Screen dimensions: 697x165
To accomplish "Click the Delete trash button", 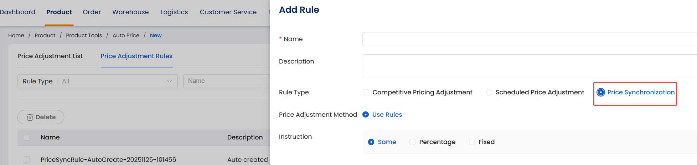I will pos(41,117).
